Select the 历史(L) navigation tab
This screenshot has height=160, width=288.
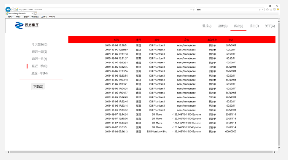click(x=238, y=26)
